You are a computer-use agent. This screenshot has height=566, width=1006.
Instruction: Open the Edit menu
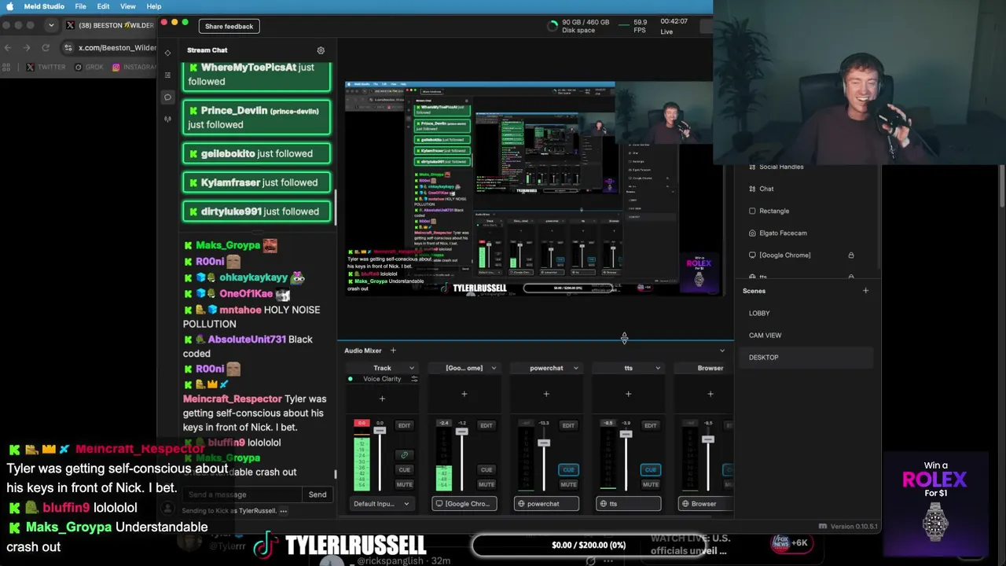tap(103, 6)
